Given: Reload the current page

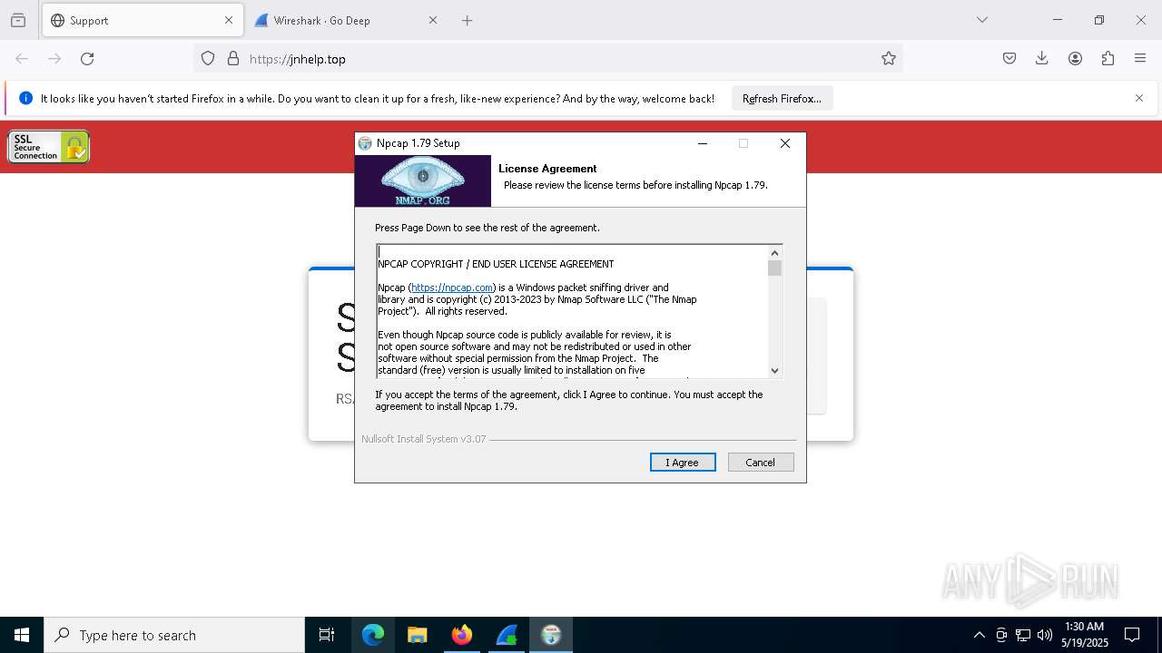Looking at the screenshot, I should tap(87, 59).
